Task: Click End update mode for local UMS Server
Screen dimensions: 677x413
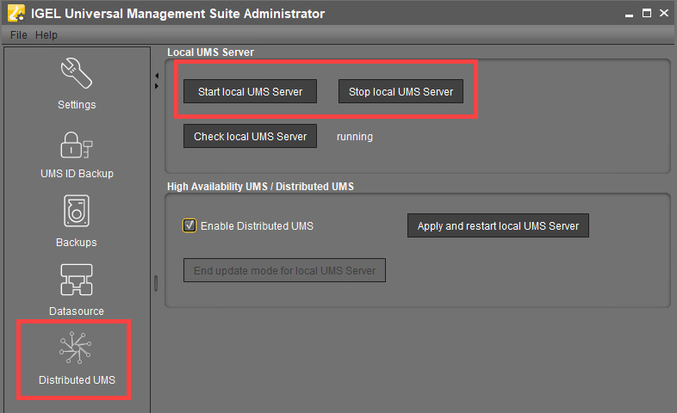Action: 284,270
